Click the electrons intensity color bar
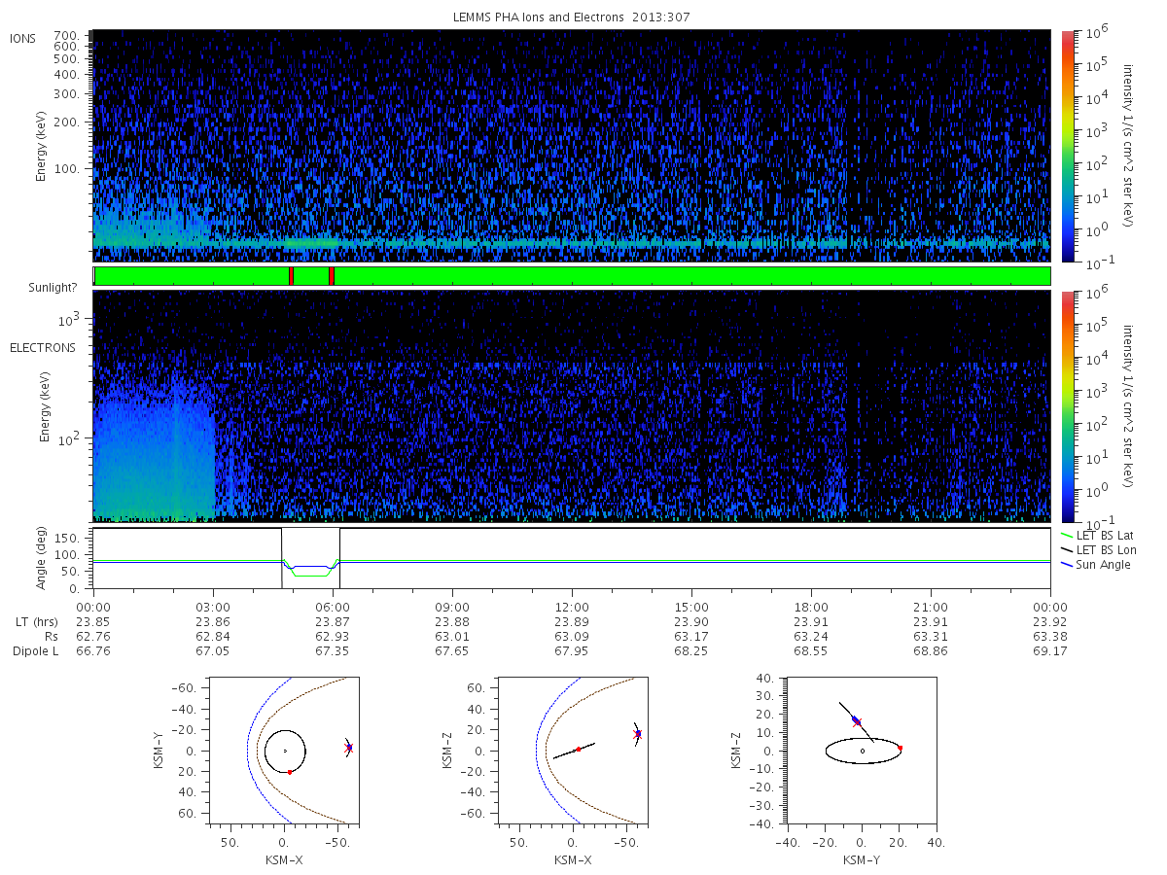Image resolution: width=1167 pixels, height=875 pixels. coord(1066,406)
